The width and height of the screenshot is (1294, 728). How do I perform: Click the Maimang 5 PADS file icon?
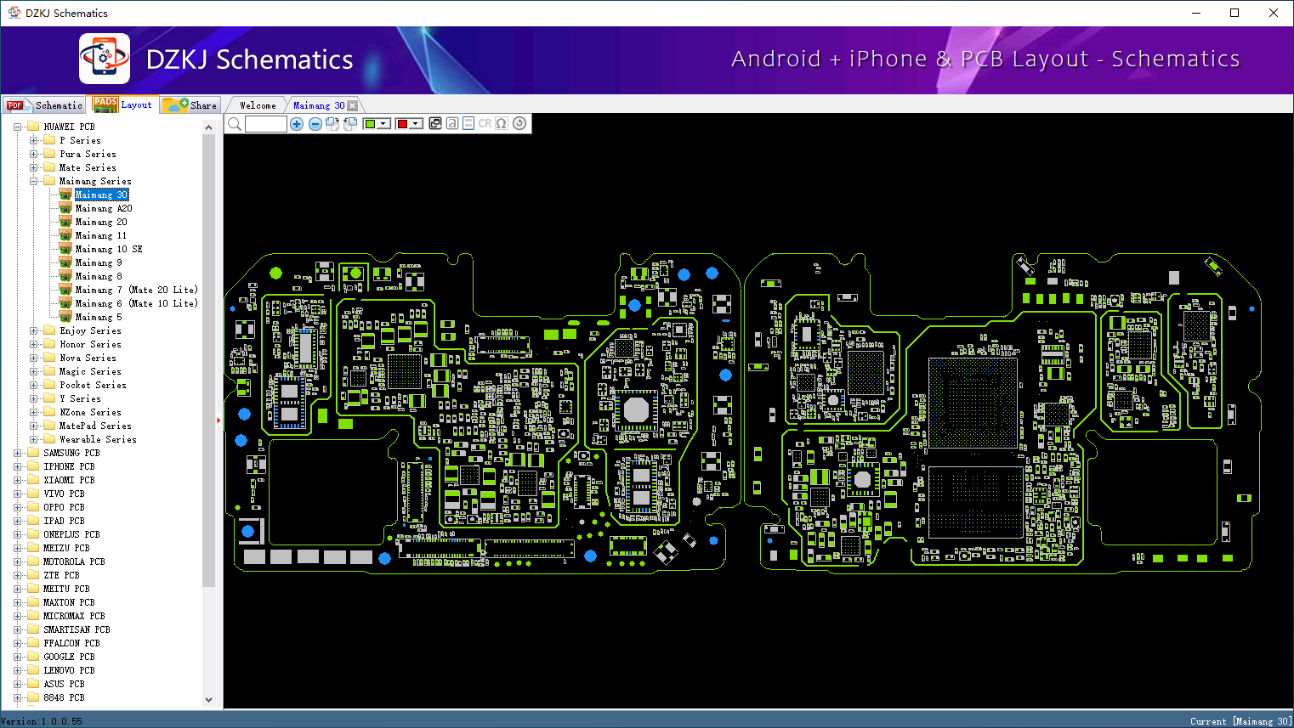pos(65,317)
